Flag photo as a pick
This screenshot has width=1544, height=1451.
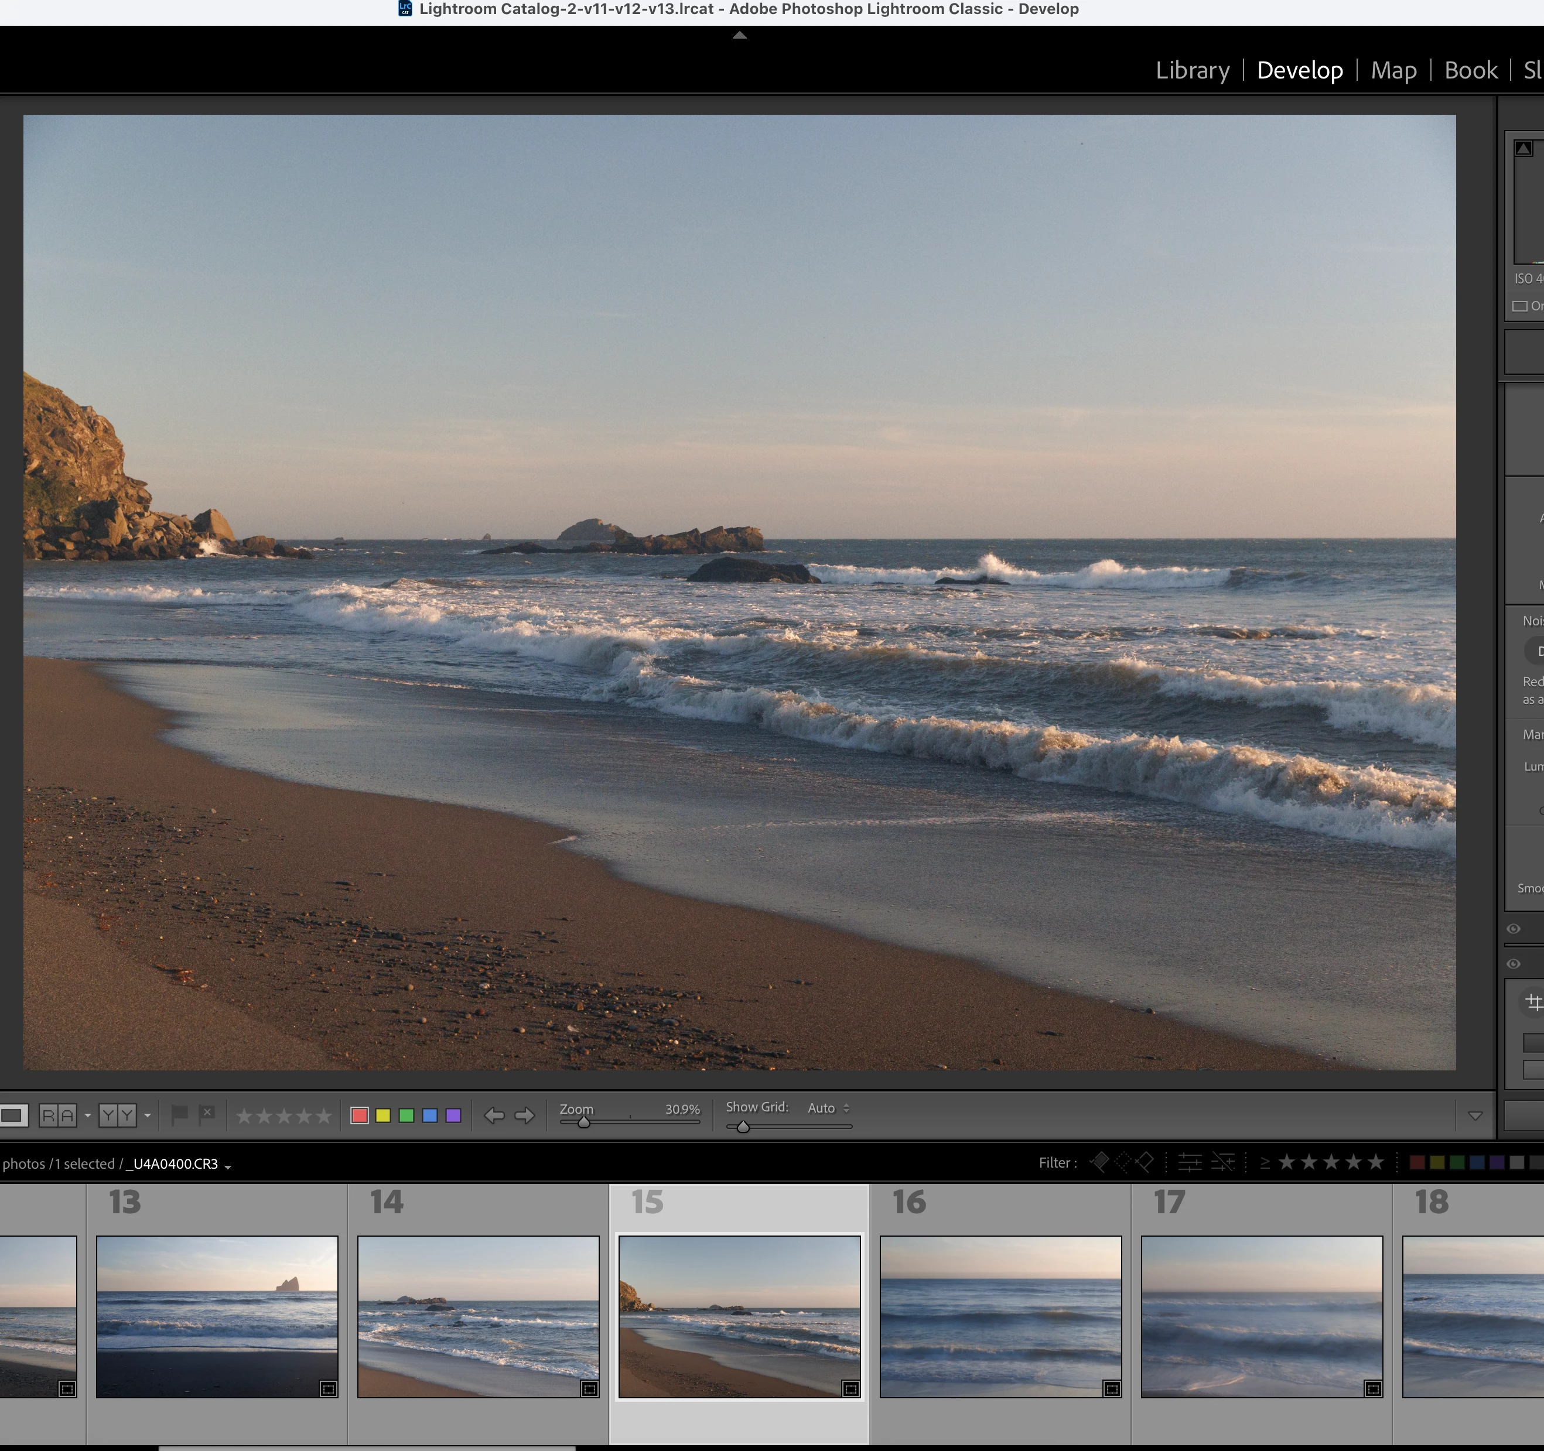point(179,1115)
